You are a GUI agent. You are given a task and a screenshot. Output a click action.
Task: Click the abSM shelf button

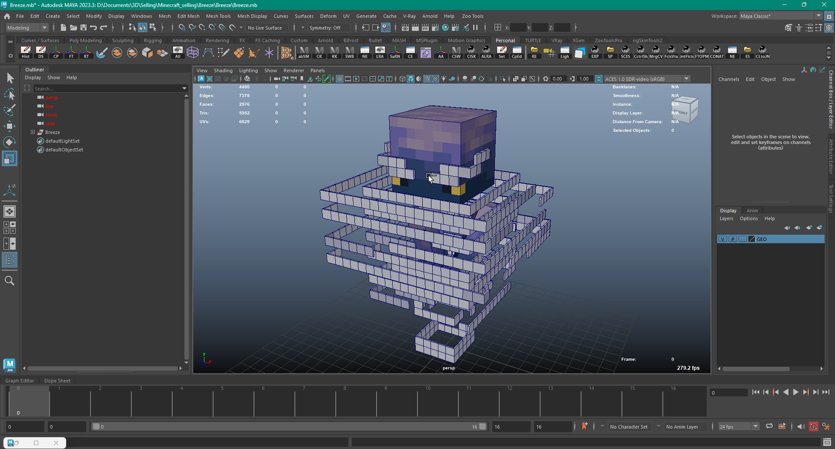tap(304, 53)
